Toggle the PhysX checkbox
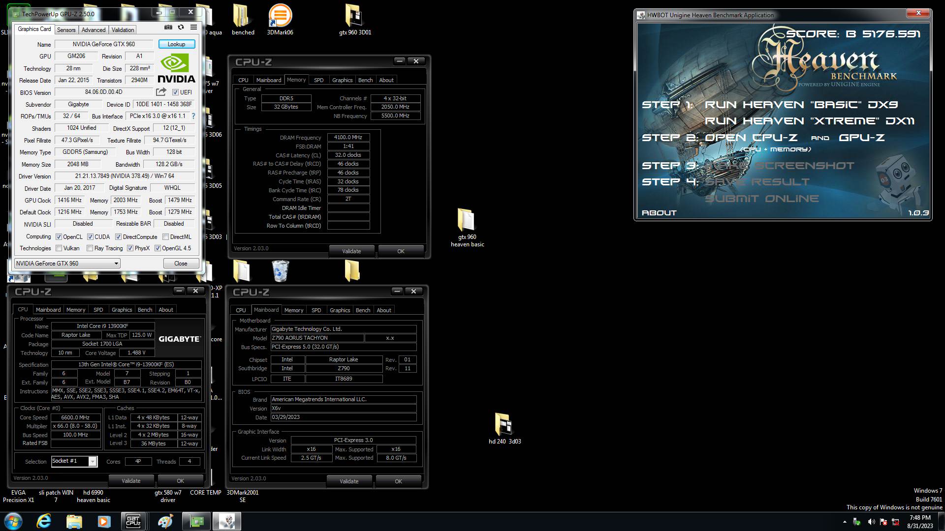Viewport: 945px width, 531px height. click(x=130, y=248)
